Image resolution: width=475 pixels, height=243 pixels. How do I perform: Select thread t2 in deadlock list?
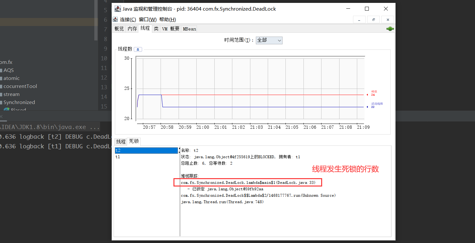(146, 150)
